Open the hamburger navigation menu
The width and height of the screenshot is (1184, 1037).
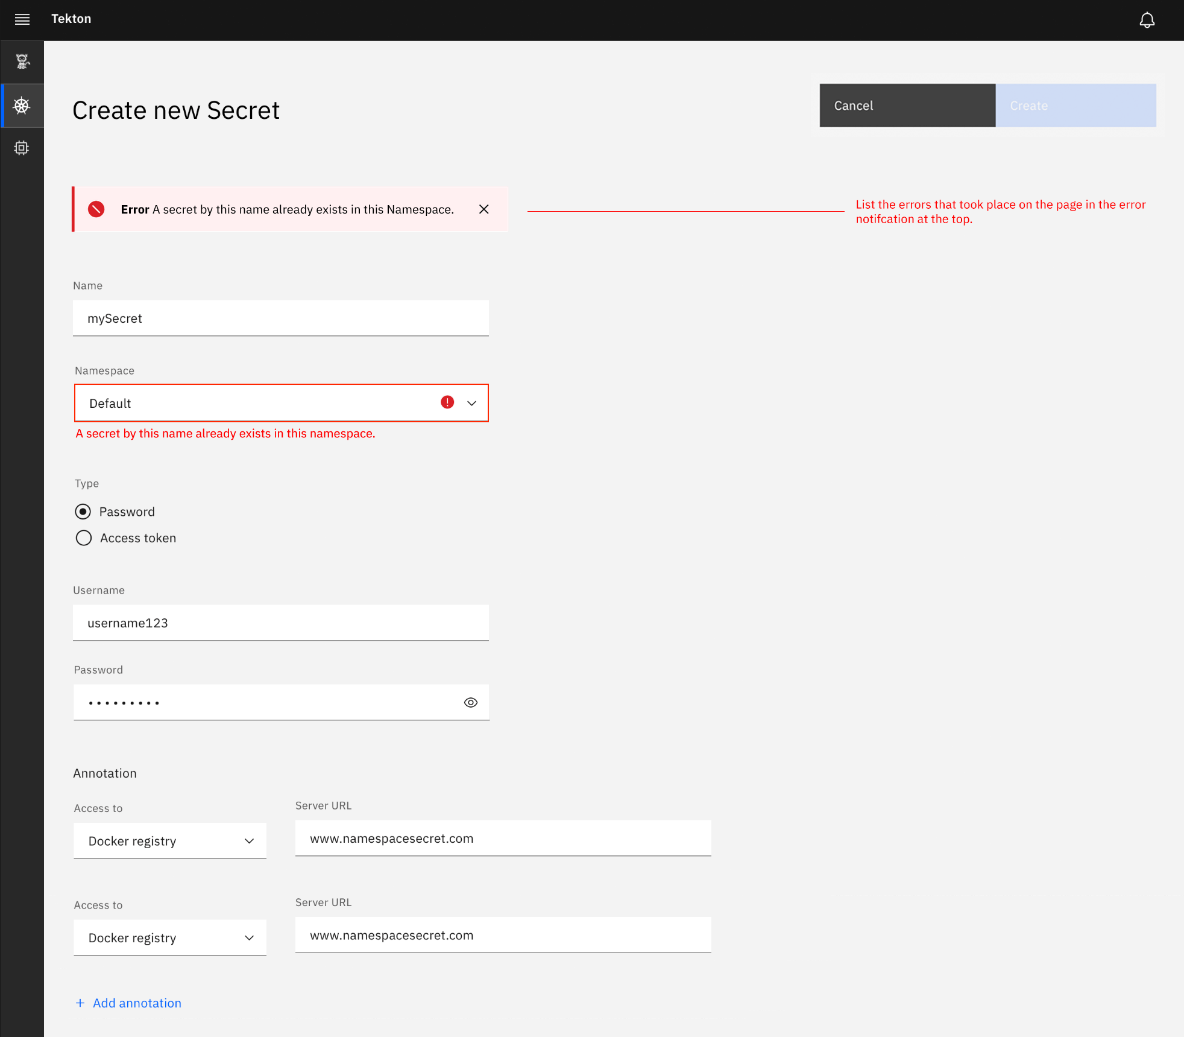pos(22,19)
